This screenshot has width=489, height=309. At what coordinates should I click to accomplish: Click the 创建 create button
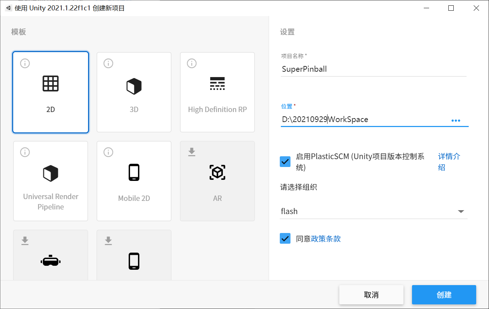point(444,295)
